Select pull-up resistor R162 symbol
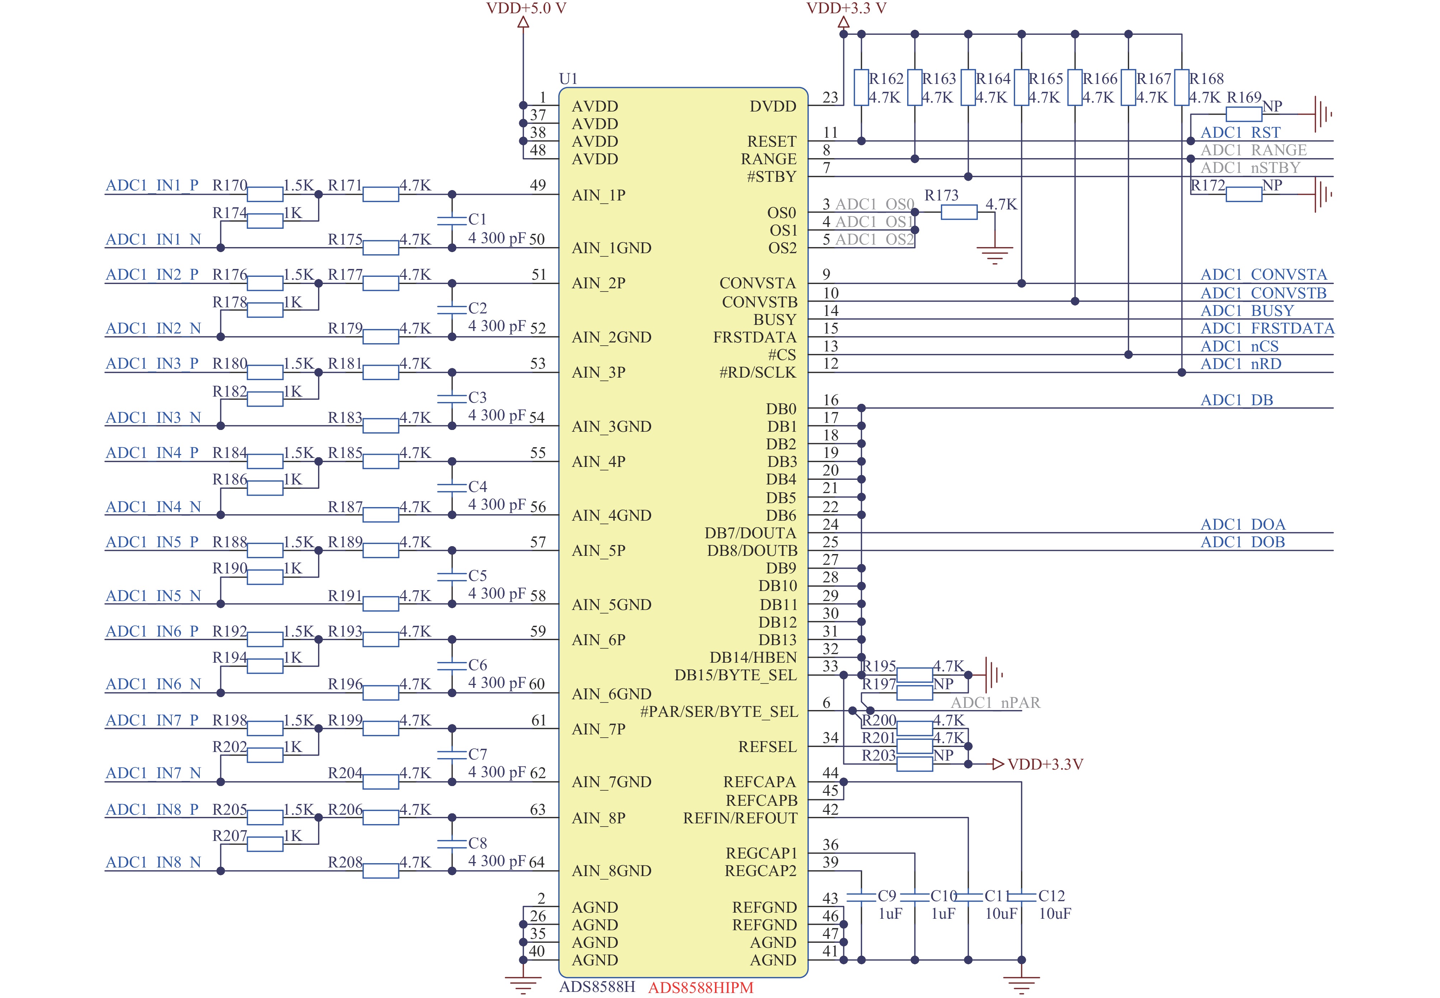 tap(861, 87)
